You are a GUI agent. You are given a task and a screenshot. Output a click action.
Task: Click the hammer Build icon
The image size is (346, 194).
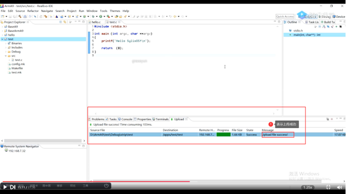[20, 16]
